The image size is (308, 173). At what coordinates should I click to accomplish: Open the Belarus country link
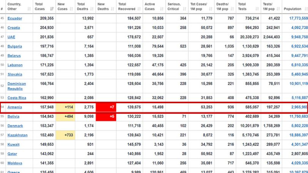tap(14, 56)
